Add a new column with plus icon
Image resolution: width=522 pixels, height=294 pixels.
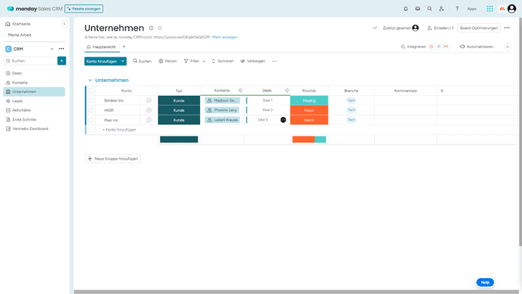(442, 91)
